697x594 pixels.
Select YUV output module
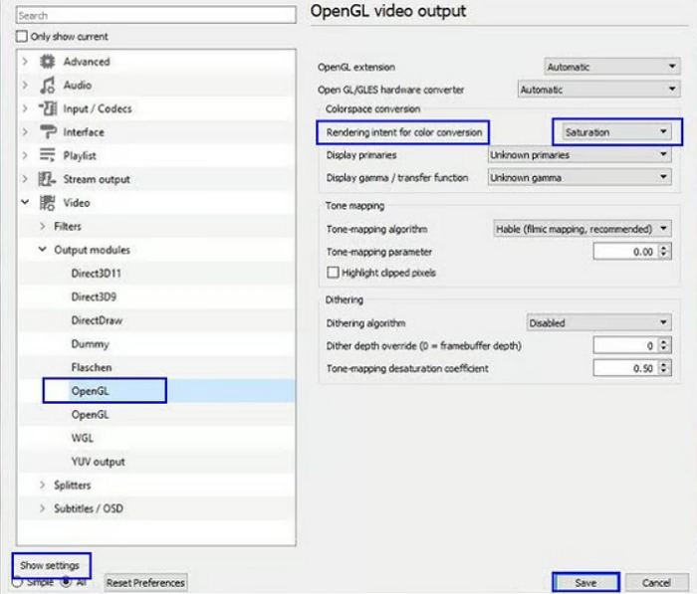(x=98, y=462)
